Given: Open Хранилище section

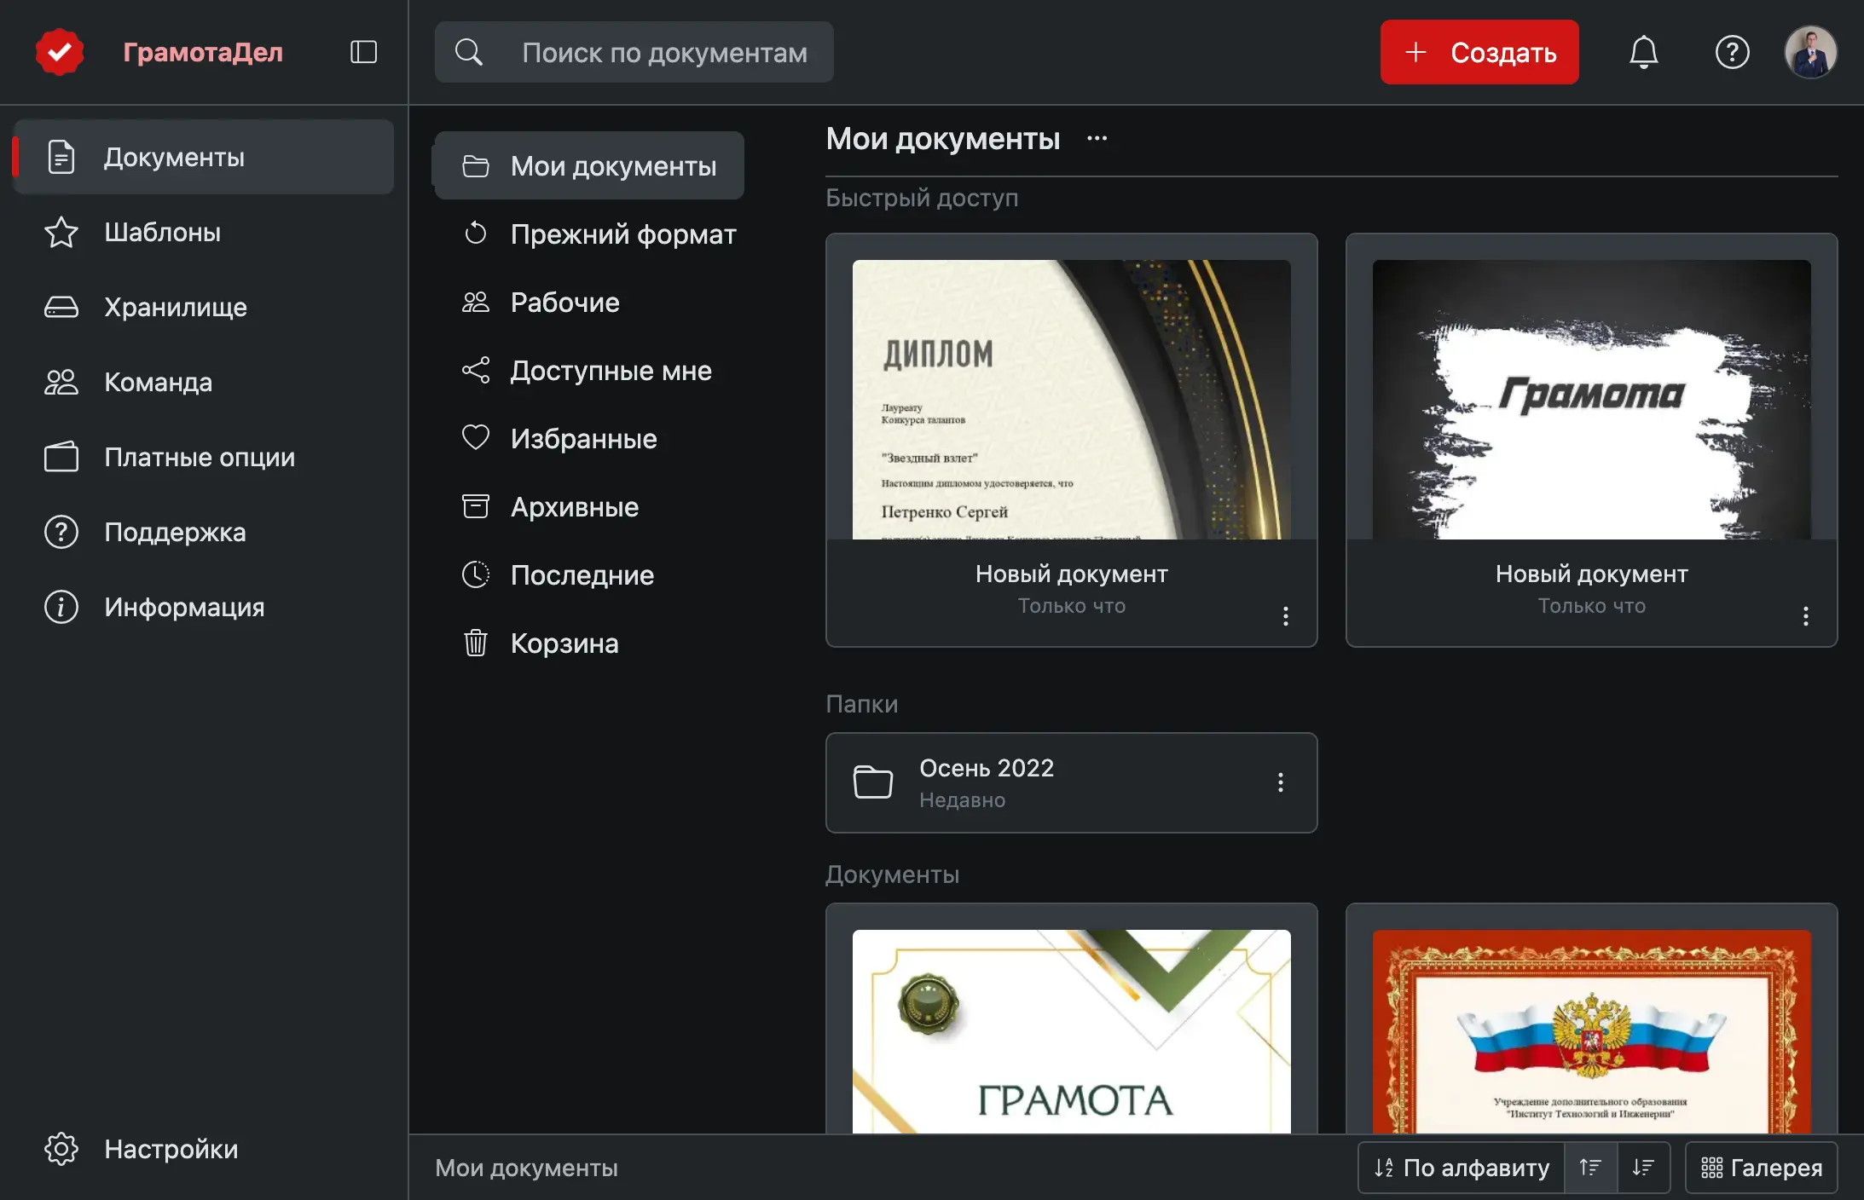Looking at the screenshot, I should 205,307.
